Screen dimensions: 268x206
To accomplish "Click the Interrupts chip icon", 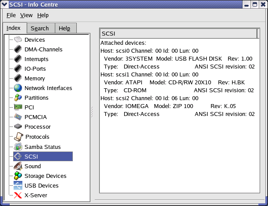I will (x=18, y=59).
